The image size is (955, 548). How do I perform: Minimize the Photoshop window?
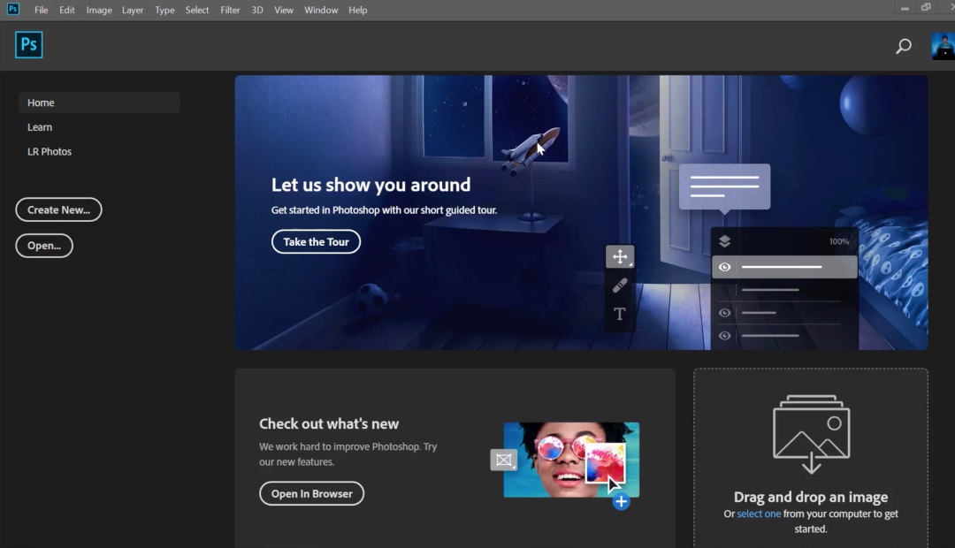905,9
